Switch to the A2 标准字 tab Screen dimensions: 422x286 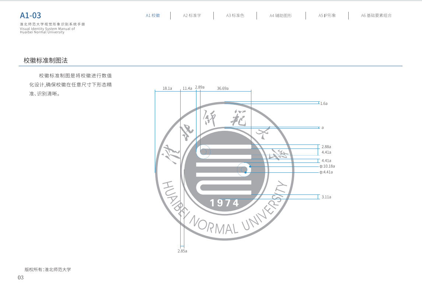(192, 15)
